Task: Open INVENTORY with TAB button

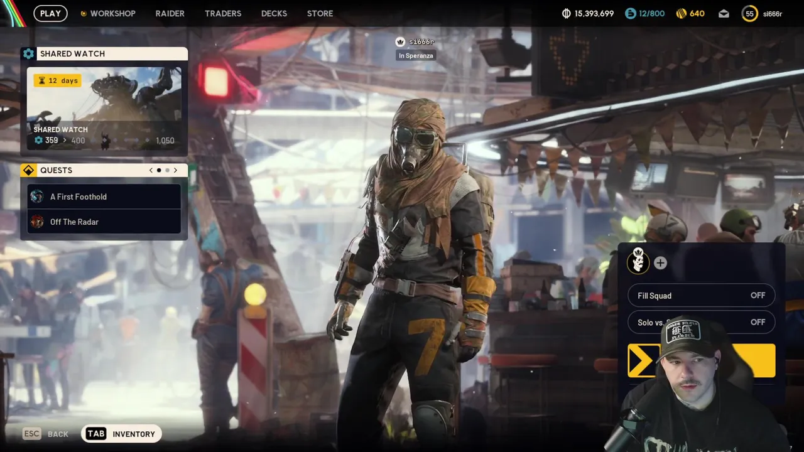Action: pos(122,434)
